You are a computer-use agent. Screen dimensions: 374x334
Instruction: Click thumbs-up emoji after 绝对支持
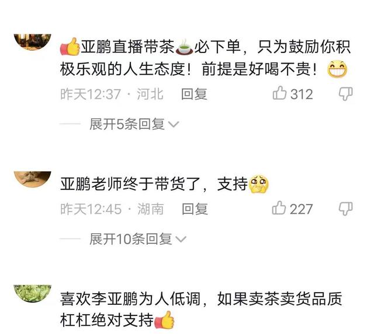[x=165, y=320]
